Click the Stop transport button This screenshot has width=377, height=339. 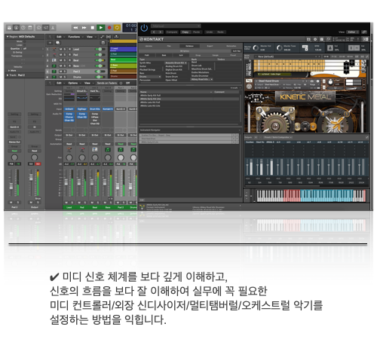(93, 28)
